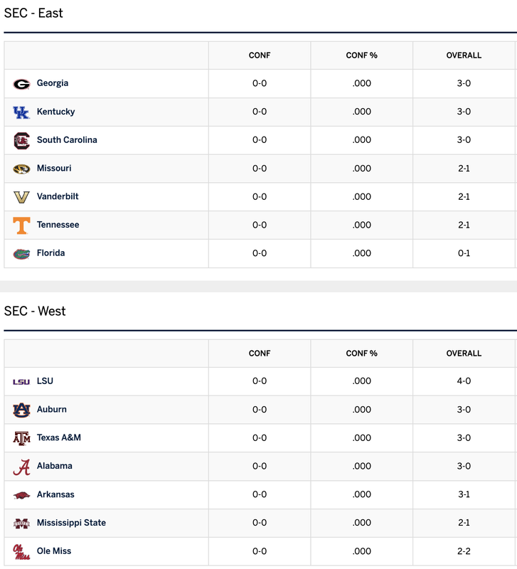
Task: Click the Auburn AU logo icon
Action: [21, 410]
